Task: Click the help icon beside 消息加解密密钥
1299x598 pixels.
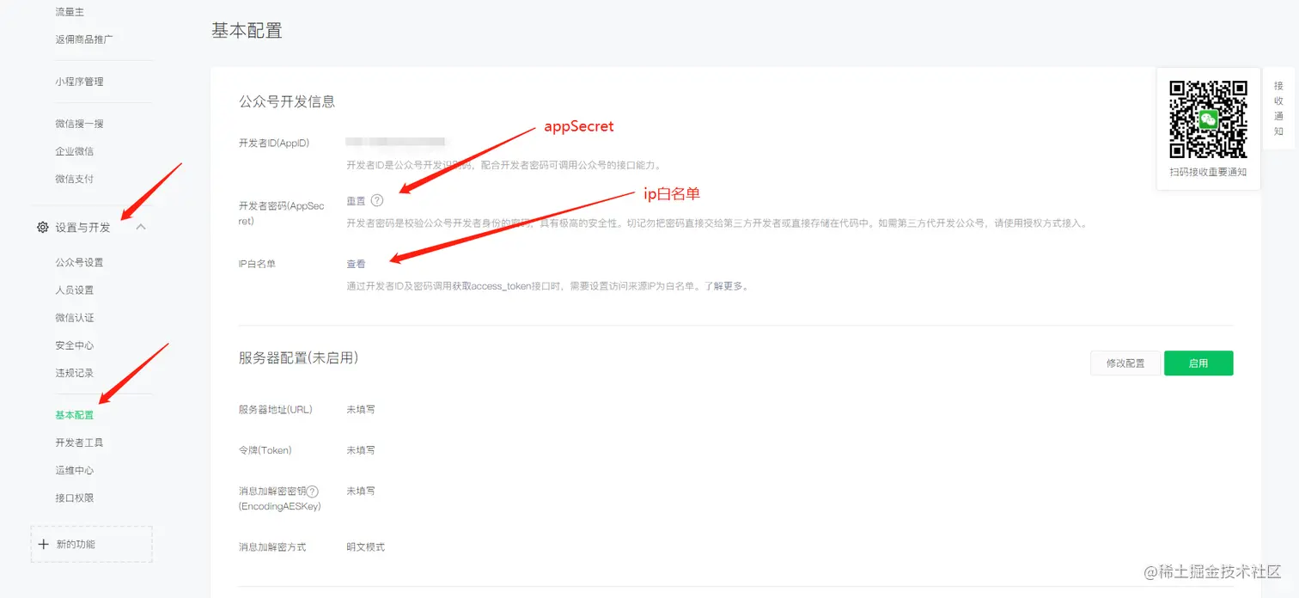Action: point(313,491)
